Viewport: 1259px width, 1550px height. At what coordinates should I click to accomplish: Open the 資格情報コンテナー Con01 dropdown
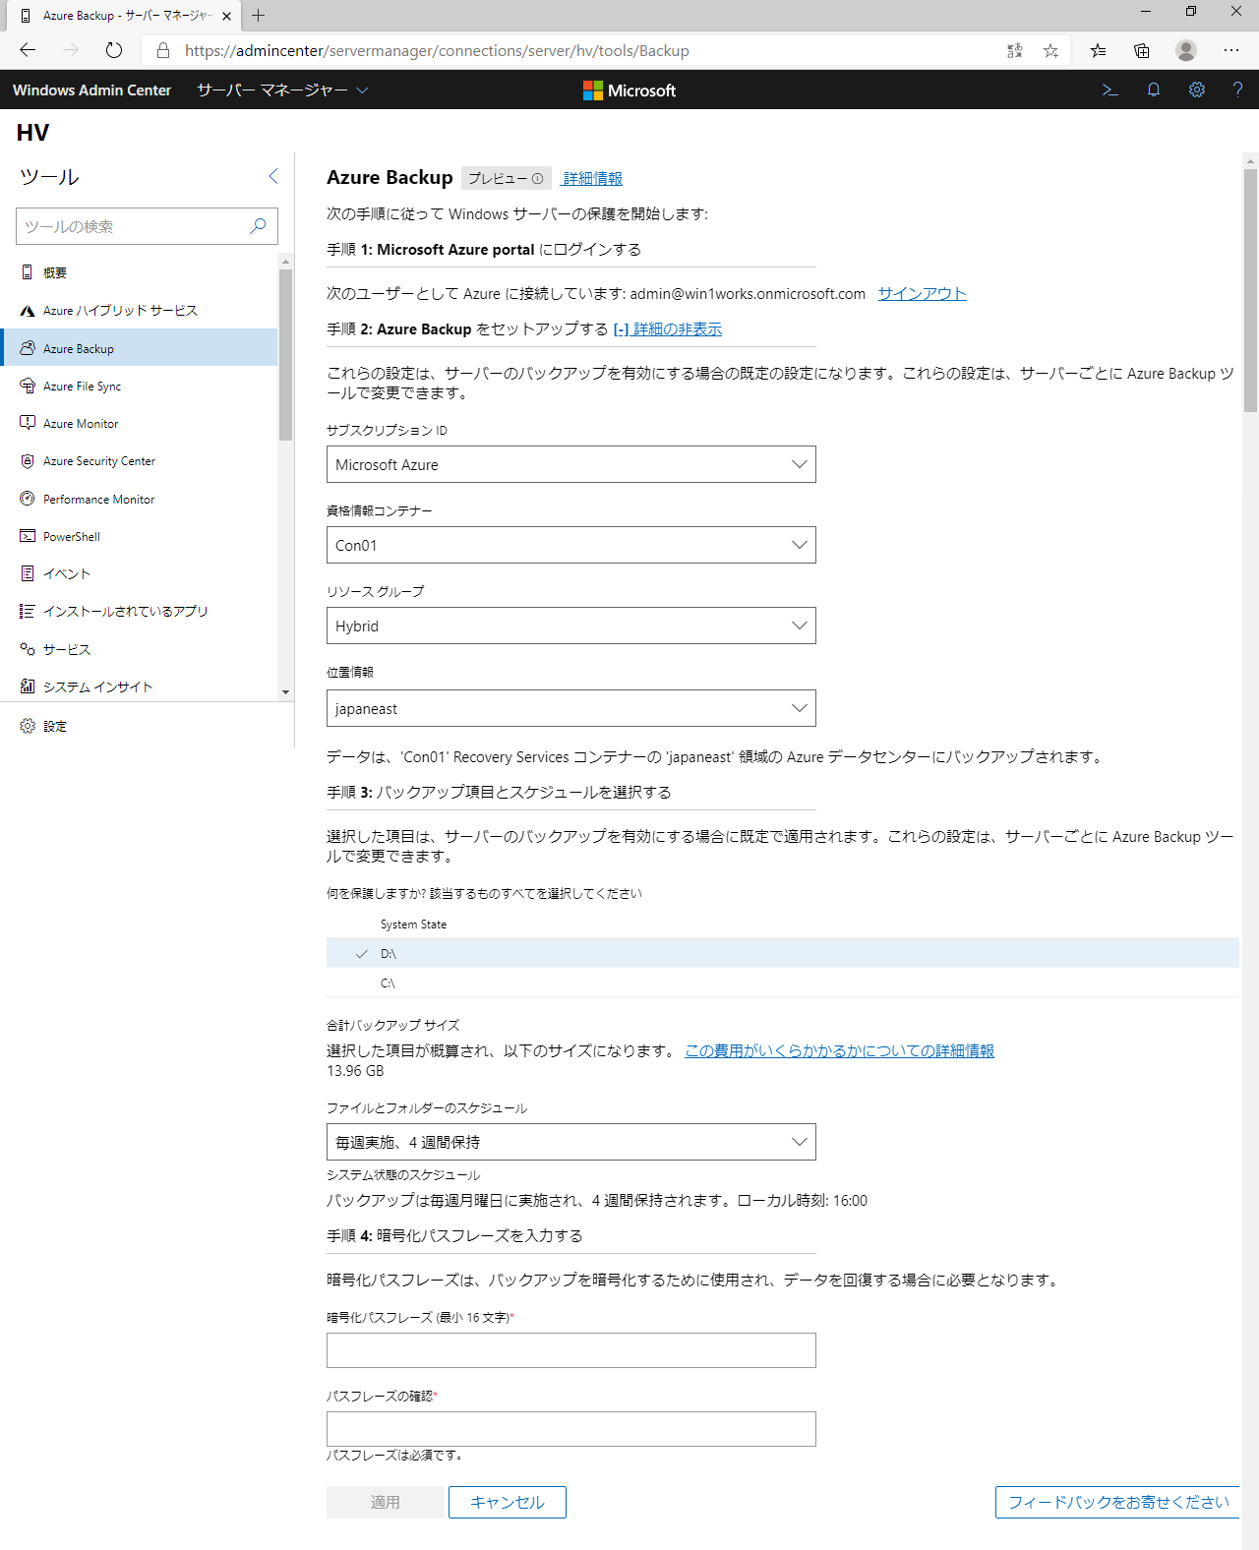click(571, 545)
